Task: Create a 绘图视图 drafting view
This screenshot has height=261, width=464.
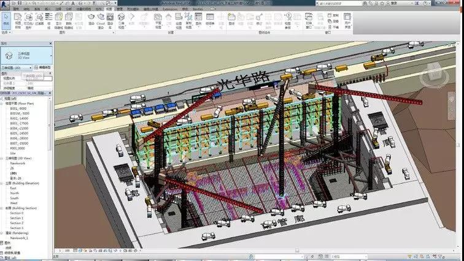Action: click(179, 21)
